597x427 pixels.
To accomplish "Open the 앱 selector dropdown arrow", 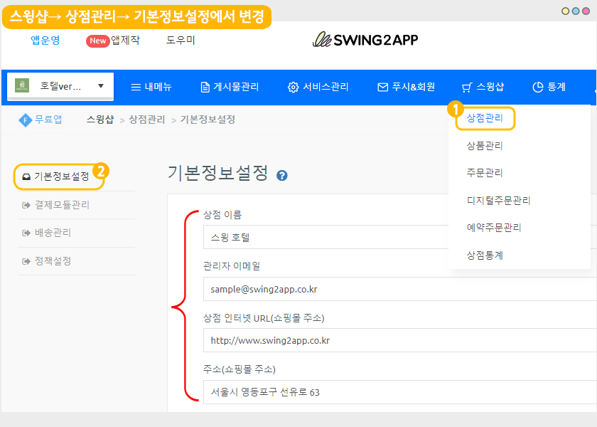I will click(x=101, y=86).
